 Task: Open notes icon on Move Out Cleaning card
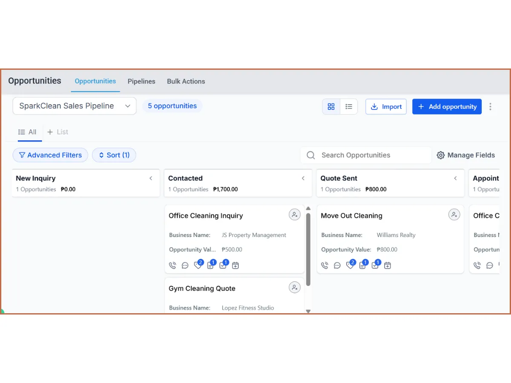[362, 266]
